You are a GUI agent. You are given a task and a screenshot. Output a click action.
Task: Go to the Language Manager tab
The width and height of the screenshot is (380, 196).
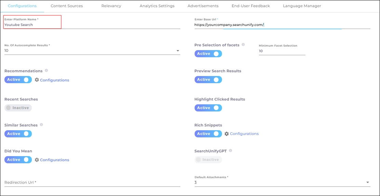coord(302,6)
